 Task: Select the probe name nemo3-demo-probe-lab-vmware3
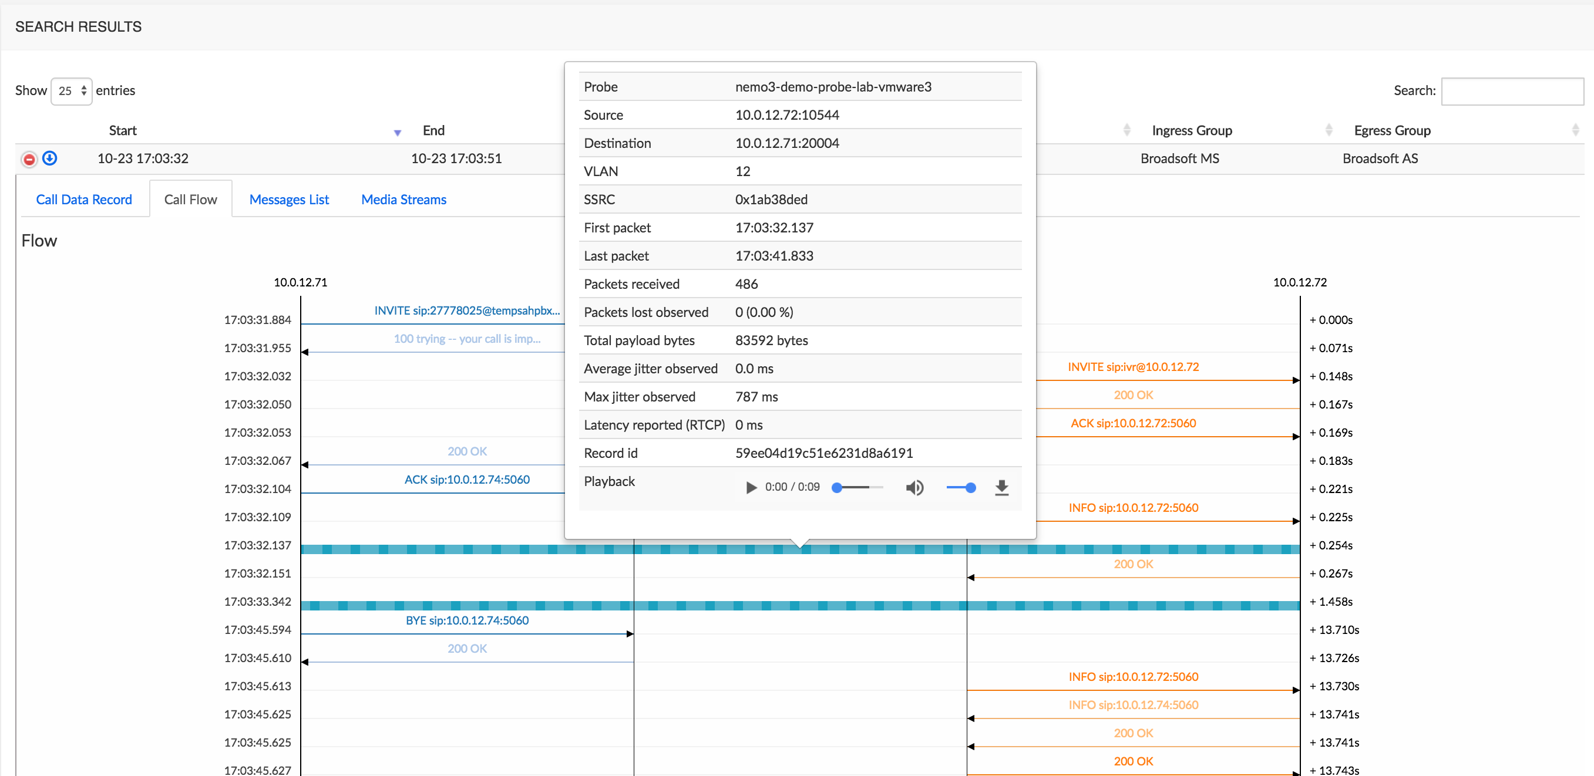(833, 86)
